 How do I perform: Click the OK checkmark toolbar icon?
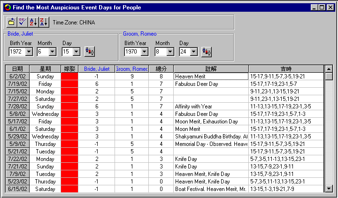pyautogui.click(x=22, y=22)
